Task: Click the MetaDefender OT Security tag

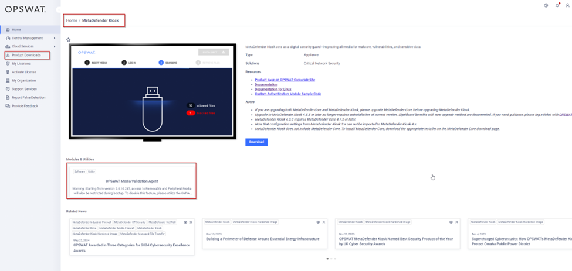Action: point(130,222)
